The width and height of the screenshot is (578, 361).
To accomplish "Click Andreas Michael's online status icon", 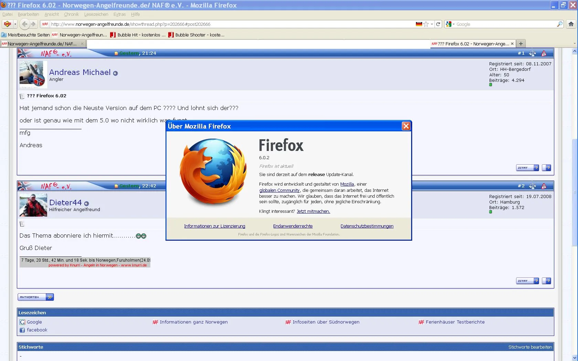I will (x=116, y=73).
